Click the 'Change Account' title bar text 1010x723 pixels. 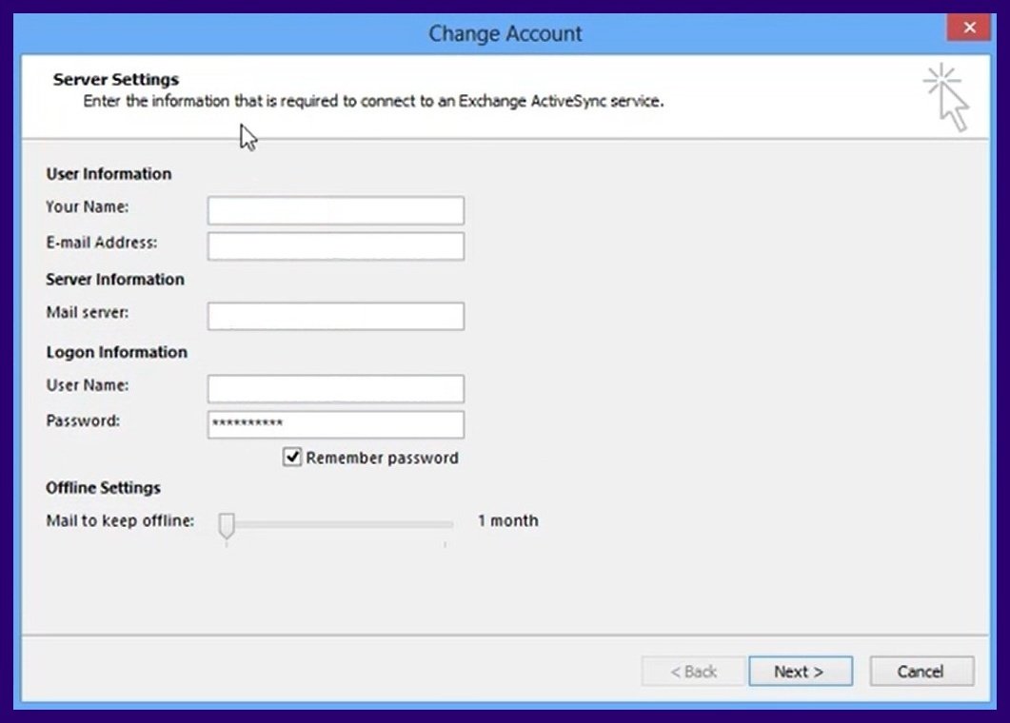[x=505, y=33]
